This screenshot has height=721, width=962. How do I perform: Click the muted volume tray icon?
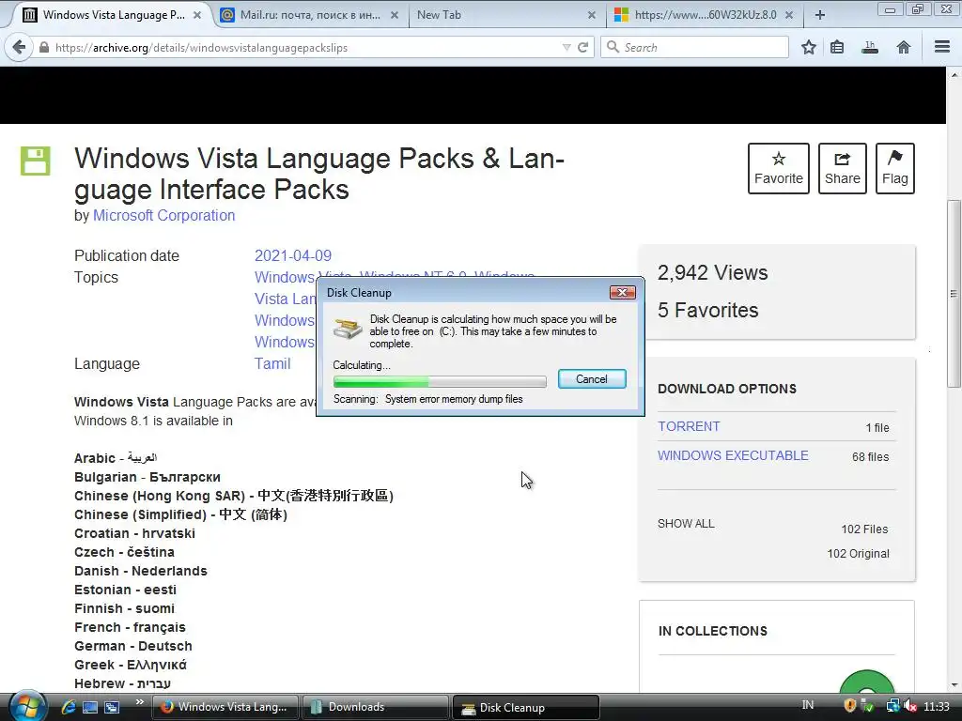pyautogui.click(x=910, y=706)
